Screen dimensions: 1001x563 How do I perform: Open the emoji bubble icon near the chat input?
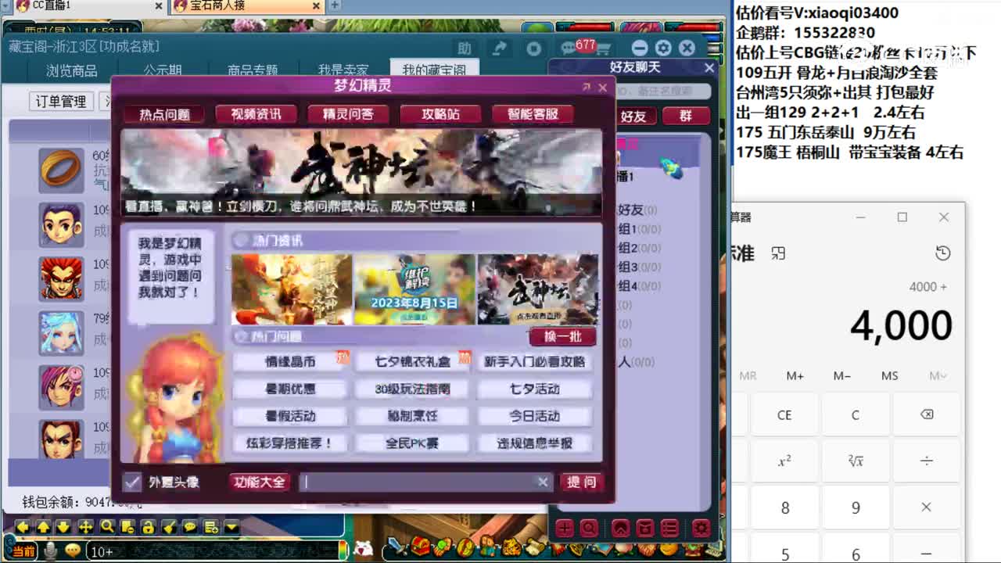[73, 550]
